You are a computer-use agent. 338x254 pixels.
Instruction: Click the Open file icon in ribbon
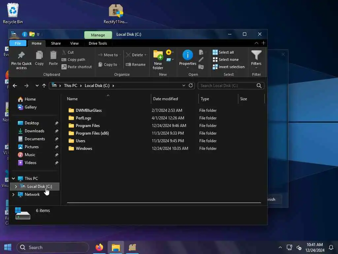pyautogui.click(x=201, y=52)
